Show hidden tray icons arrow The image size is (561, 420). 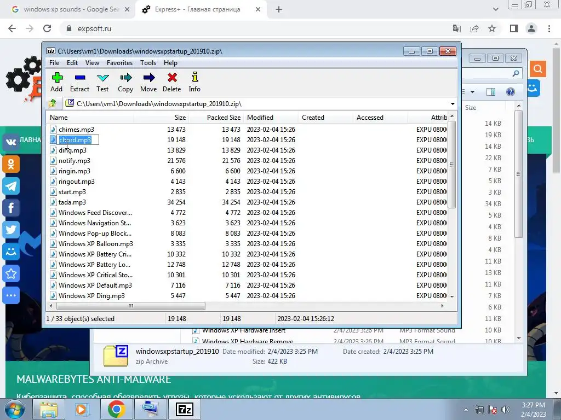tap(466, 410)
